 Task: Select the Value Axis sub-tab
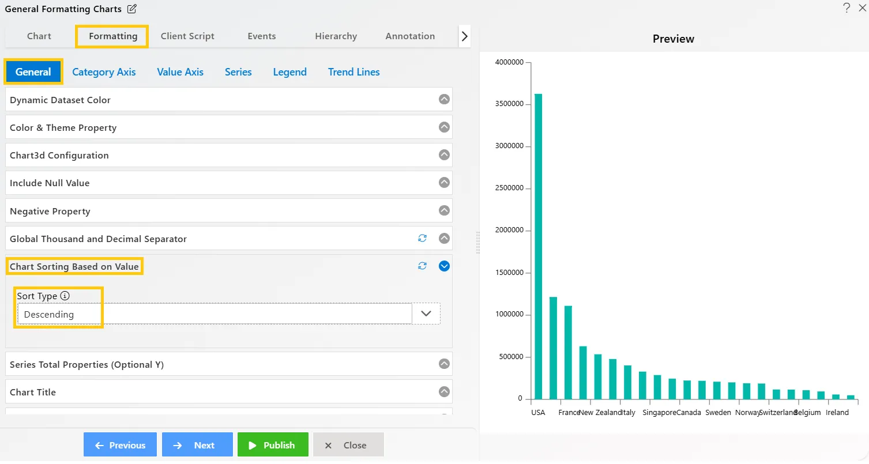(180, 72)
